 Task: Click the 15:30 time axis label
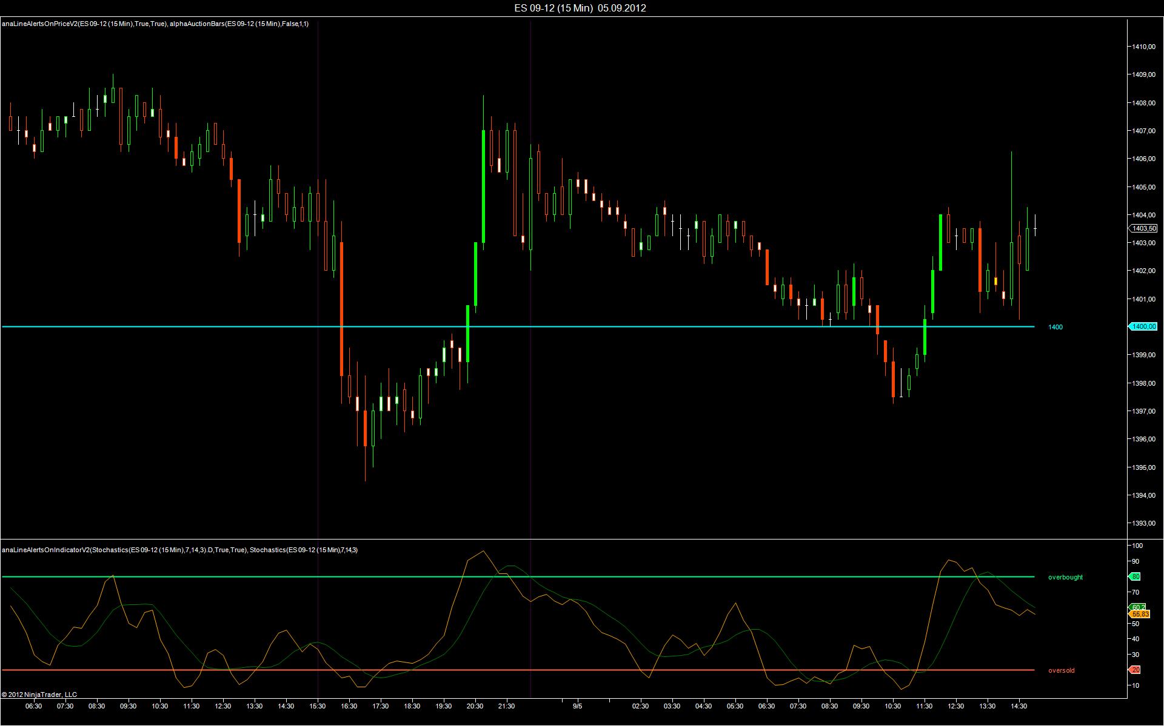click(318, 706)
